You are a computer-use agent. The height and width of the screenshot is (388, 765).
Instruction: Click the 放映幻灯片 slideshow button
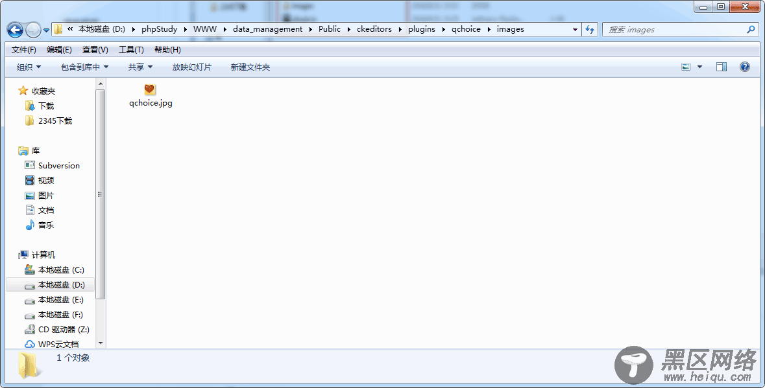point(191,67)
